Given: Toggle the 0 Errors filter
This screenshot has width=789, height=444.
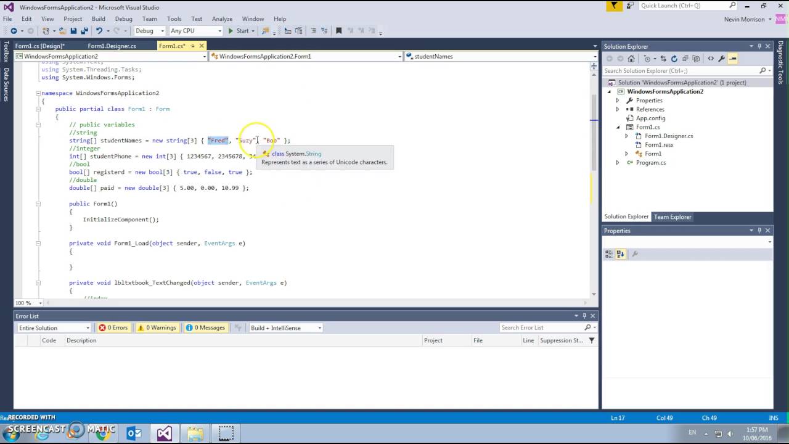Looking at the screenshot, I should tap(113, 328).
